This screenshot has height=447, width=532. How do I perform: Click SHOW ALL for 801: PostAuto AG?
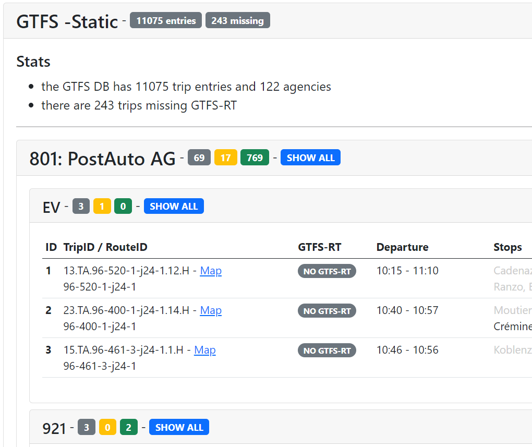pos(310,158)
